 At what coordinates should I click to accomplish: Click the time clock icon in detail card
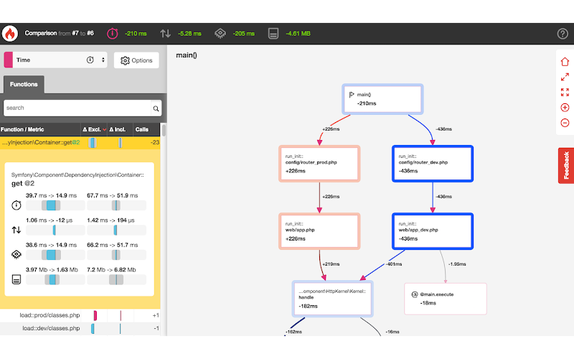[x=17, y=205]
